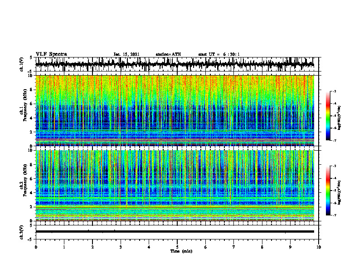The image size is (359, 277).
Task: Click time axis tick label '2'
Action: coord(92,247)
